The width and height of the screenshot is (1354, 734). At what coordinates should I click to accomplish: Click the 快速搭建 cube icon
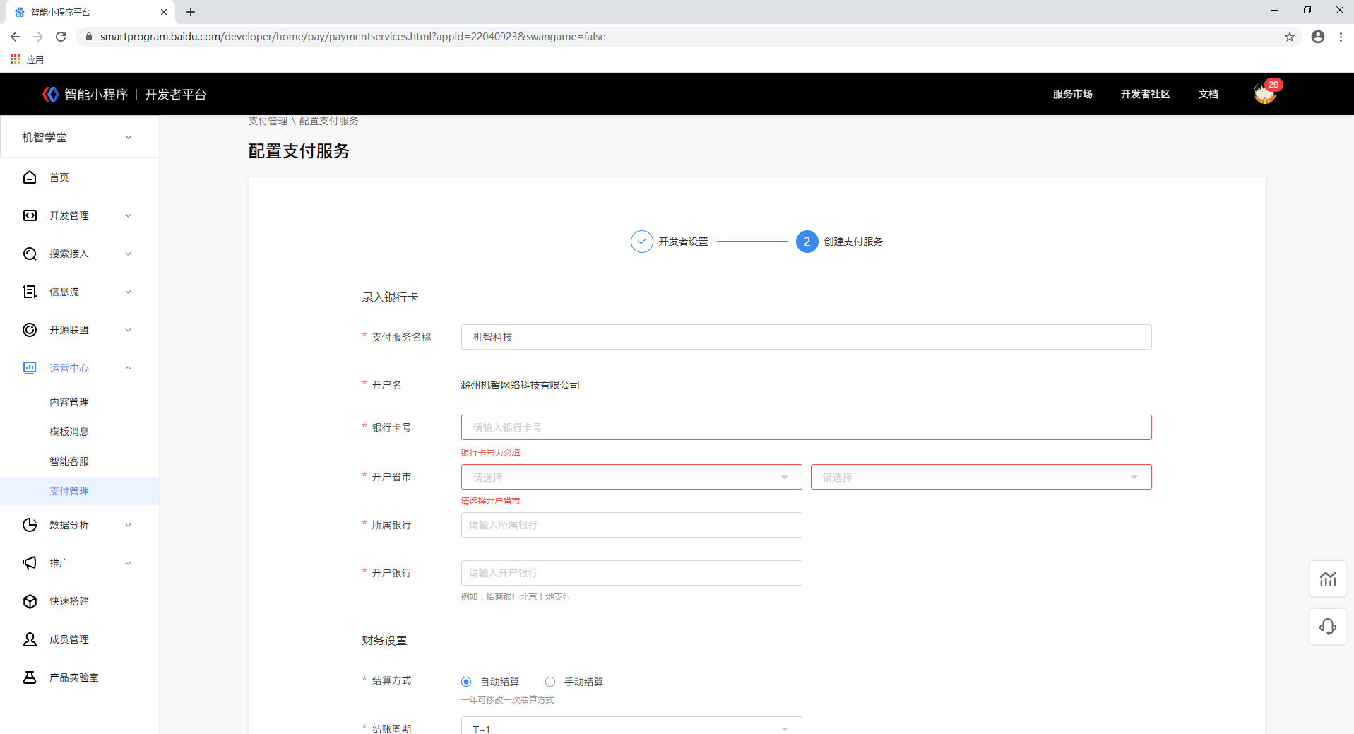coord(30,601)
